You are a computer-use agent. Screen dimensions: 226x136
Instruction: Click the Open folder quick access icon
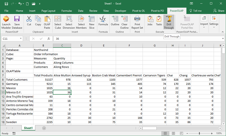tap(34, 4)
